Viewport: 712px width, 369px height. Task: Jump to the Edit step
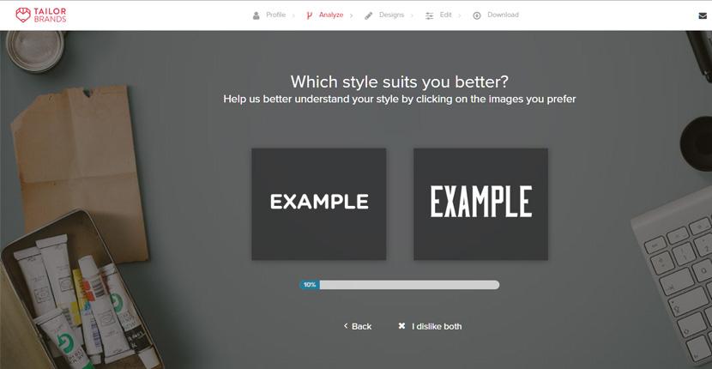pos(445,15)
